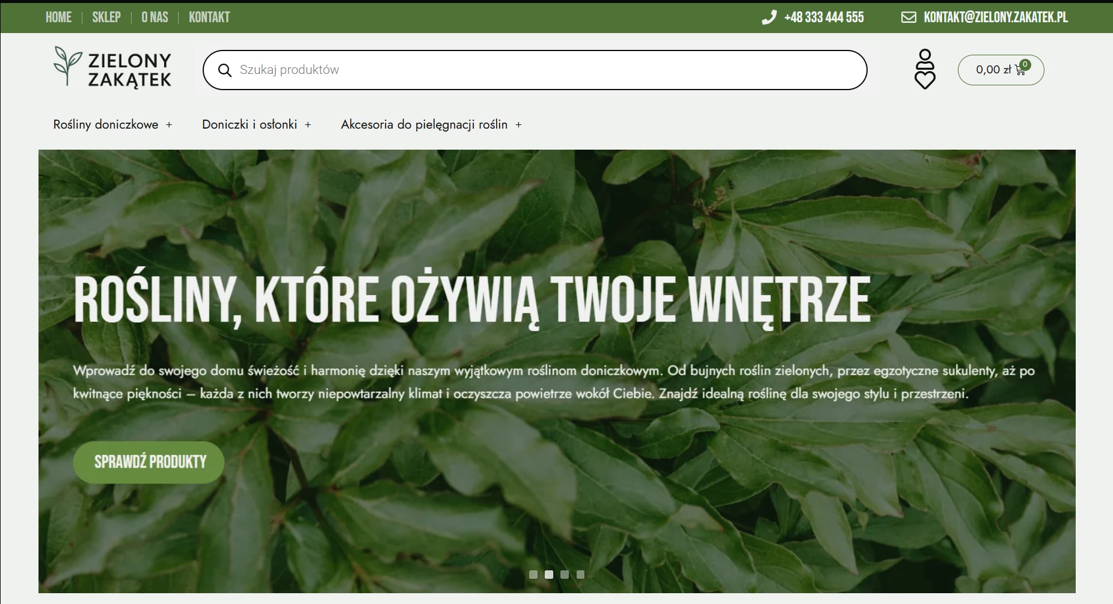Expand the Doniczki i osłonki plus submenu

308,125
